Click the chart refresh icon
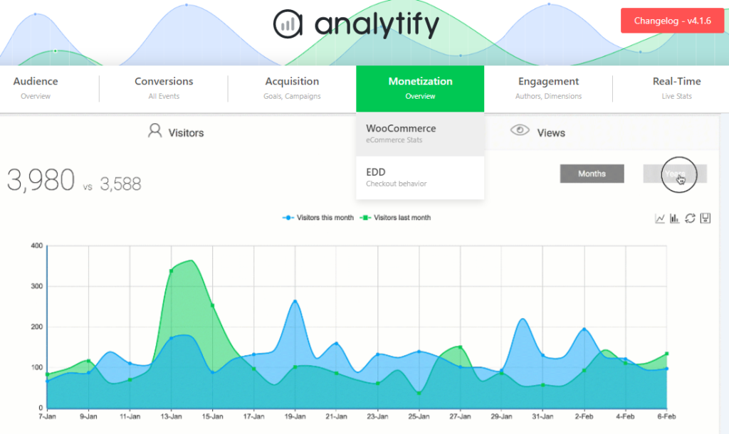Viewport: 729px width, 434px height. pyautogui.click(x=690, y=218)
